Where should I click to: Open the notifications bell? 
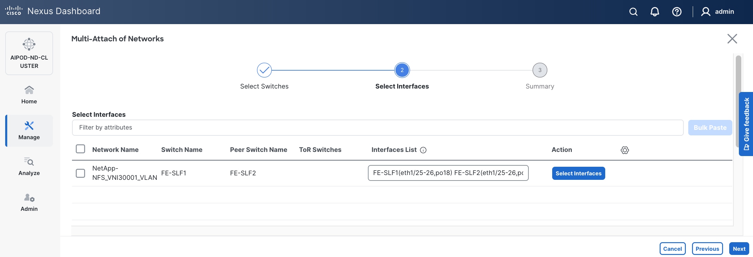tap(654, 12)
